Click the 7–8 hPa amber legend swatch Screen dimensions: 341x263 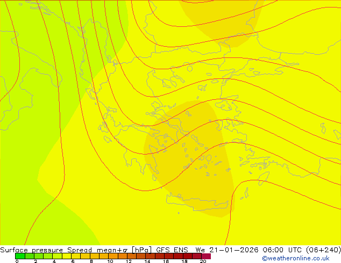(85, 256)
